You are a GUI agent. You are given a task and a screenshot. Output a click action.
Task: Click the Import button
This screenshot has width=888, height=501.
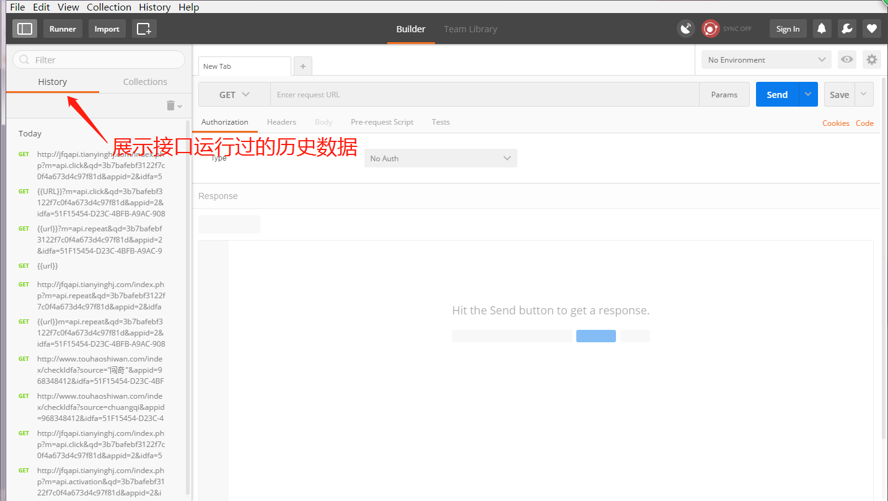point(107,29)
